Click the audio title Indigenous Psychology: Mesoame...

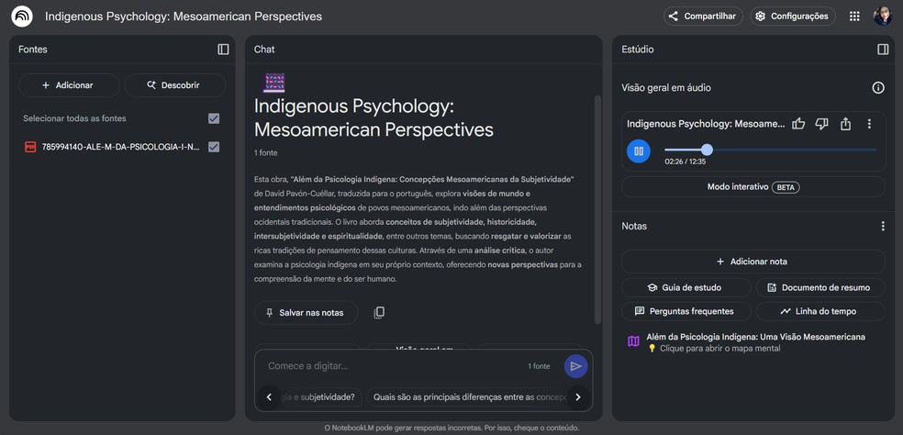tap(706, 124)
